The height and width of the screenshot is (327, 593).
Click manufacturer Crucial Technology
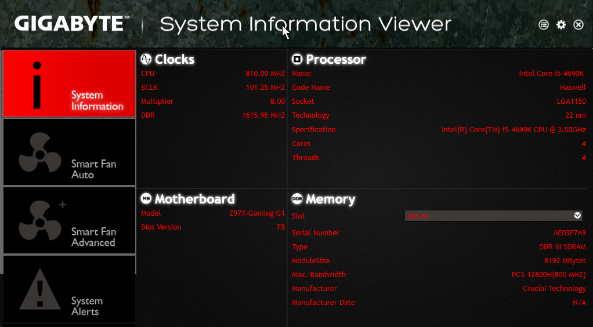555,288
